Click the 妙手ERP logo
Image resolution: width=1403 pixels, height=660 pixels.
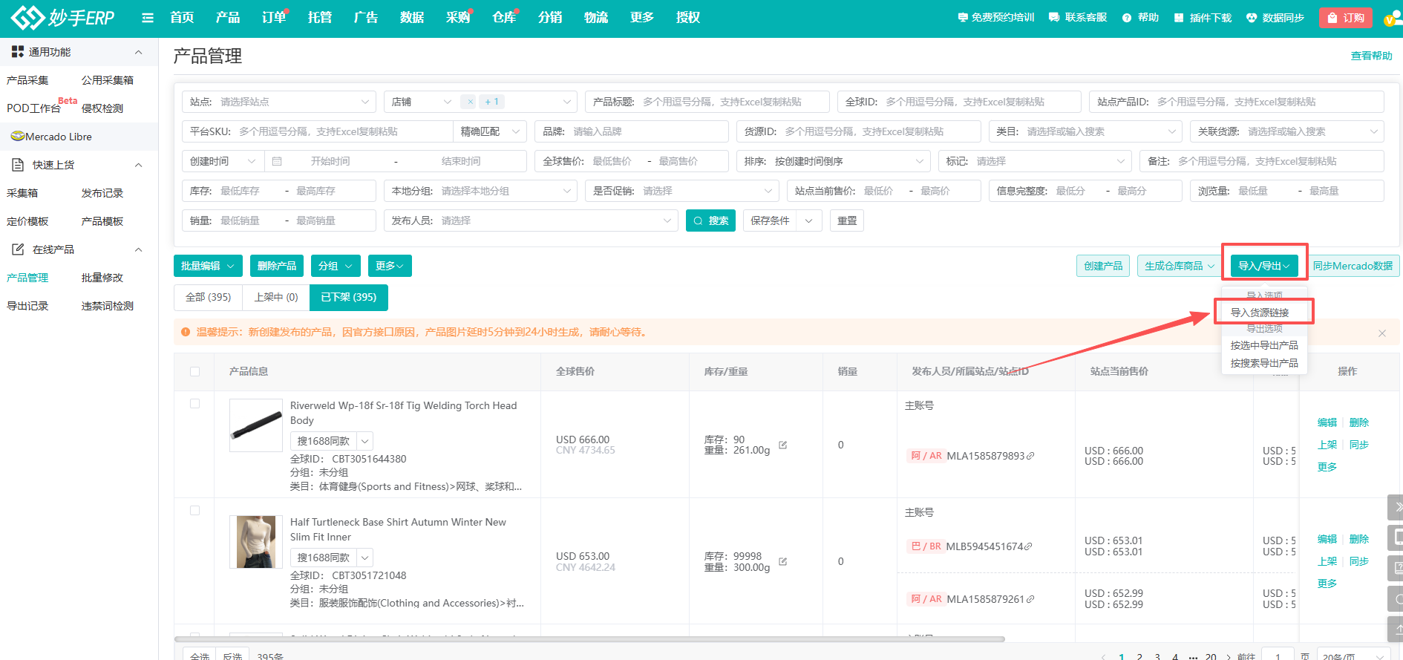coord(64,18)
